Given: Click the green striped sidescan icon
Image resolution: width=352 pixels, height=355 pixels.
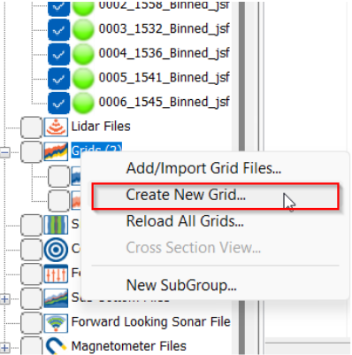Looking at the screenshot, I should 56,225.
